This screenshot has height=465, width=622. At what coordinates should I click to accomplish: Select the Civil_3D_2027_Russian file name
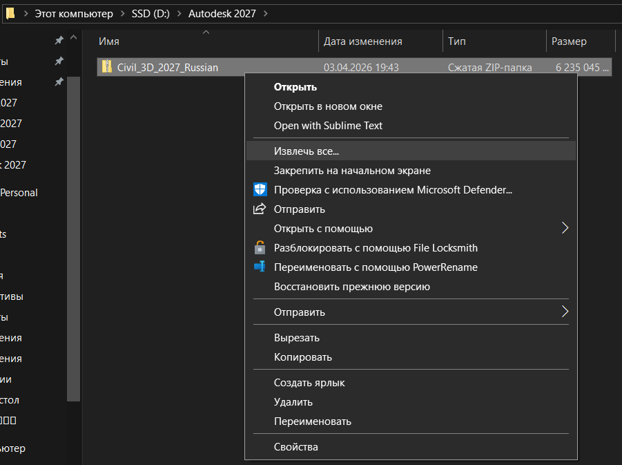167,68
